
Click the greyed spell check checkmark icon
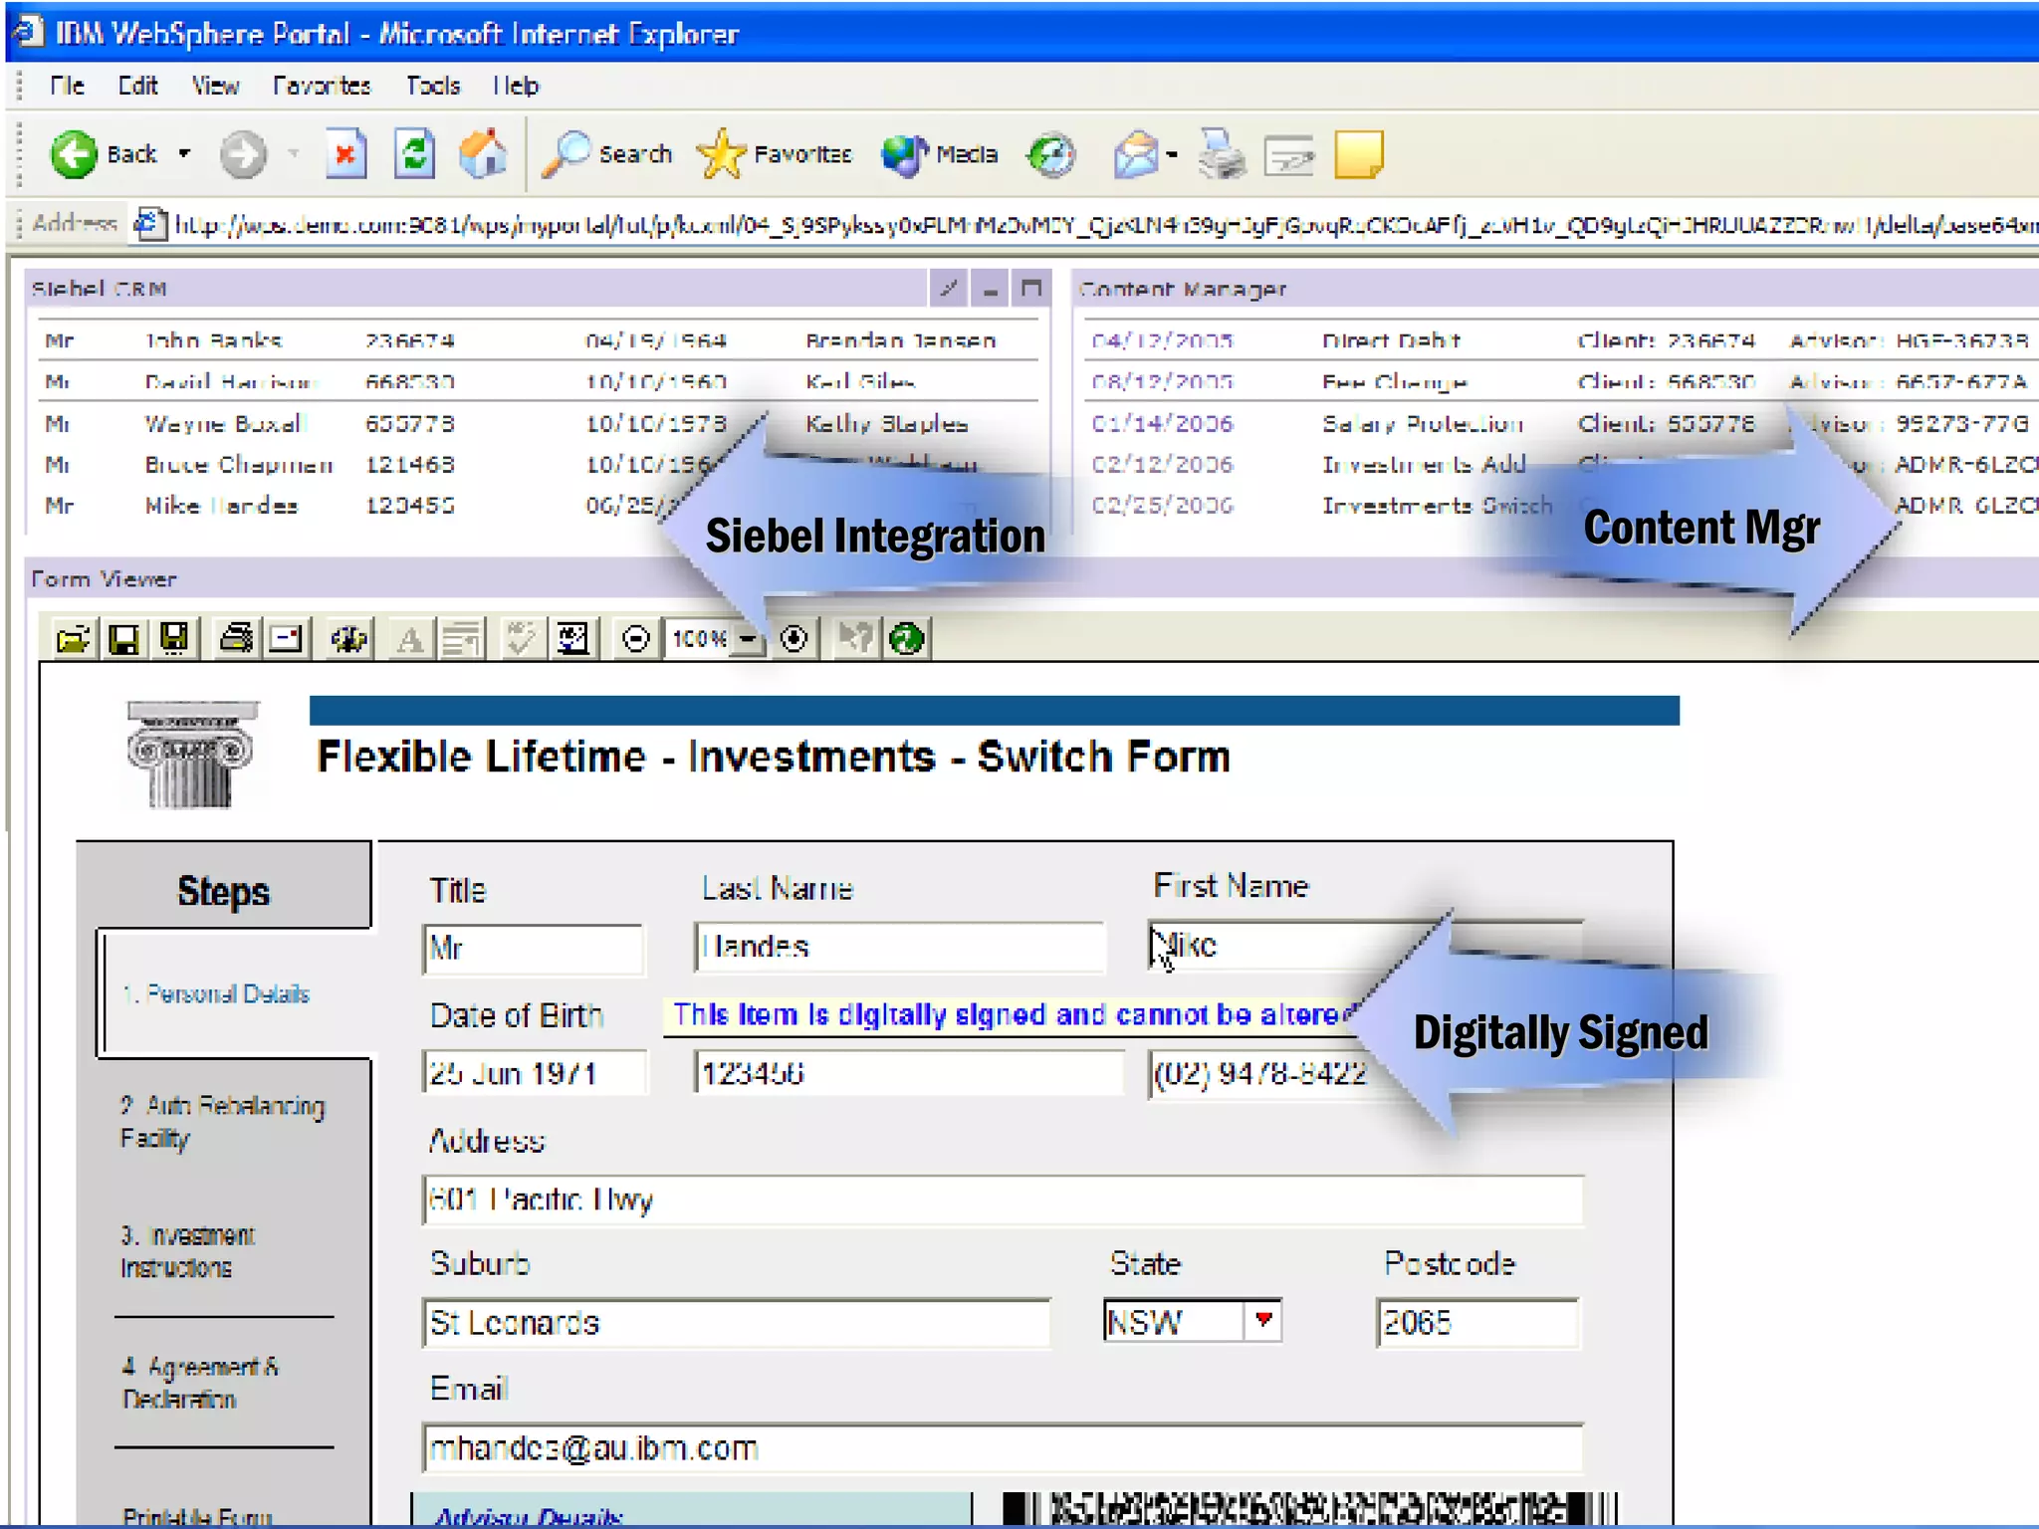click(x=521, y=638)
